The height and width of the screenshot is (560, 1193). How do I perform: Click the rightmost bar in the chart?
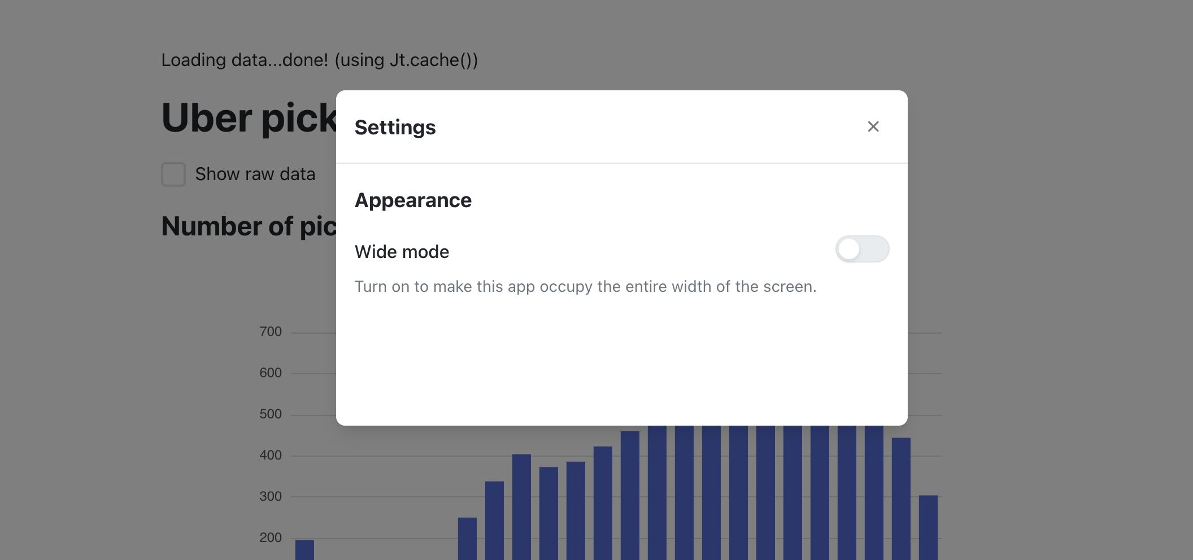[x=928, y=527]
